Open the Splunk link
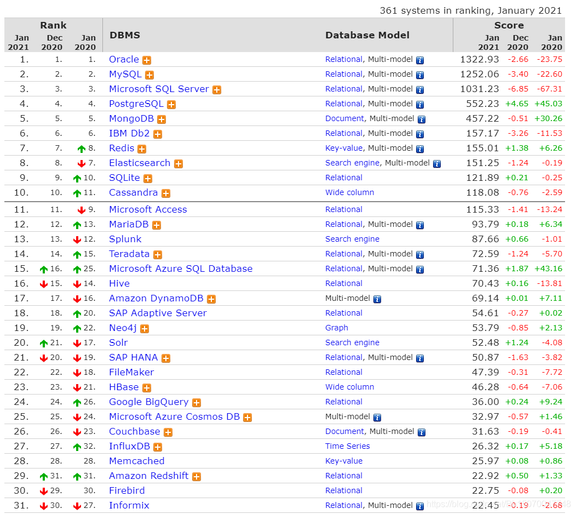 (125, 239)
